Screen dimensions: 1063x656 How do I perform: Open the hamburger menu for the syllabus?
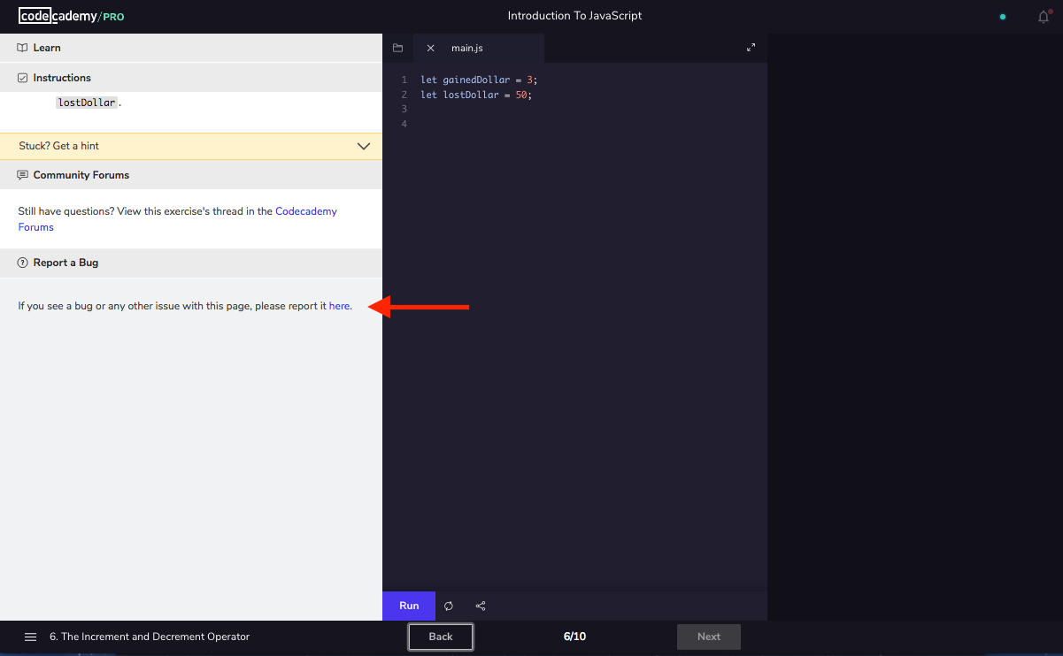(x=30, y=637)
